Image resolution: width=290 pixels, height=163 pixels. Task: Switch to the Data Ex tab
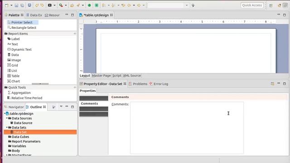[34, 15]
